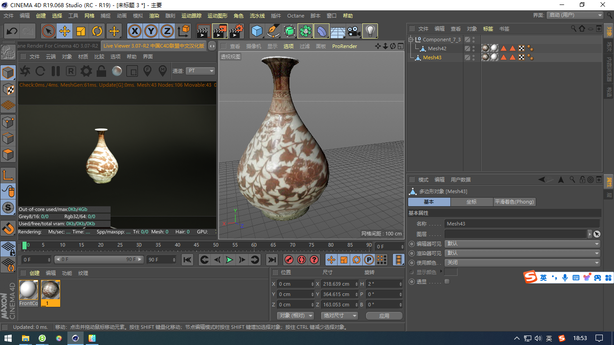The width and height of the screenshot is (614, 345).
Task: Open the 运动图形 main menu
Action: [x=218, y=16]
